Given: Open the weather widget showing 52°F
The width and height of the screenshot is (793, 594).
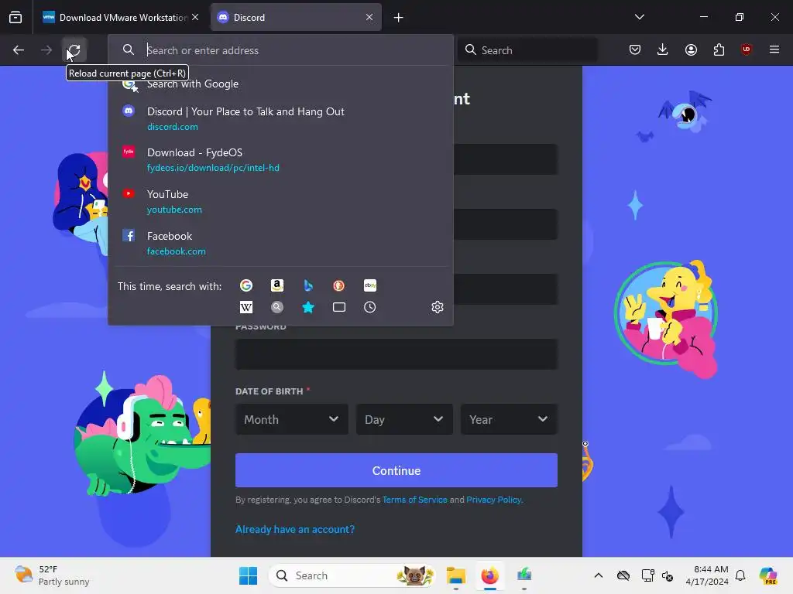Looking at the screenshot, I should pos(52,575).
